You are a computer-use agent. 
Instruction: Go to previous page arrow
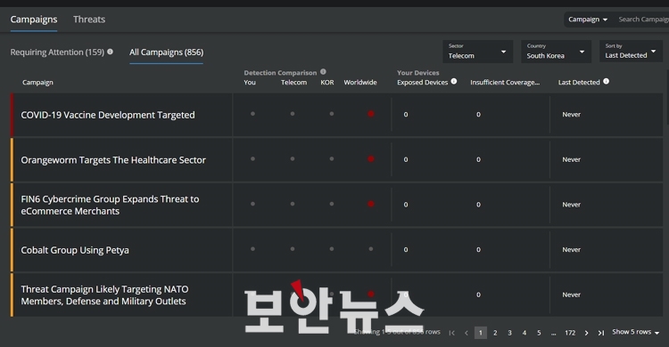(x=467, y=333)
